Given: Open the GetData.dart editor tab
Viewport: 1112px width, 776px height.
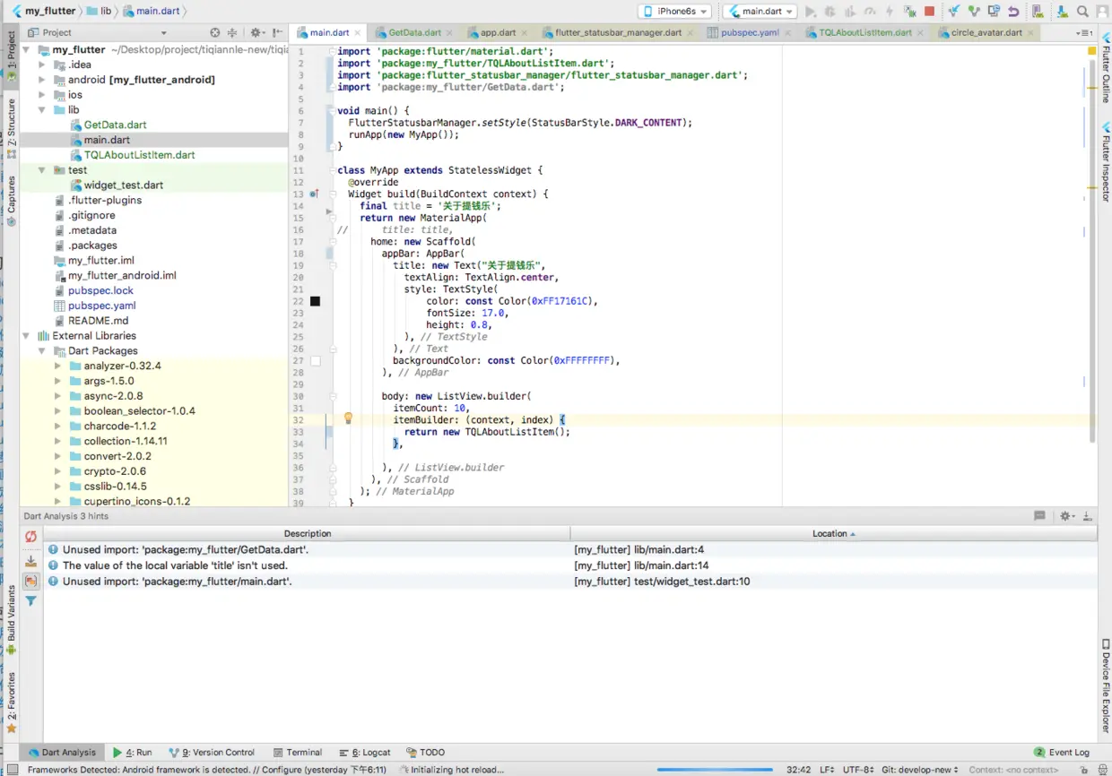Looking at the screenshot, I should pyautogui.click(x=414, y=32).
